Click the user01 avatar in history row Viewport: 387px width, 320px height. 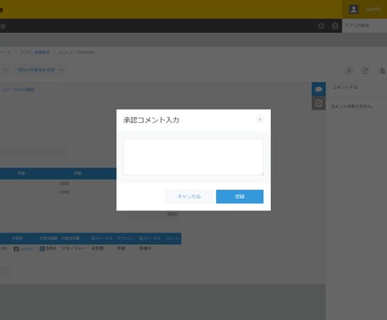point(16,248)
